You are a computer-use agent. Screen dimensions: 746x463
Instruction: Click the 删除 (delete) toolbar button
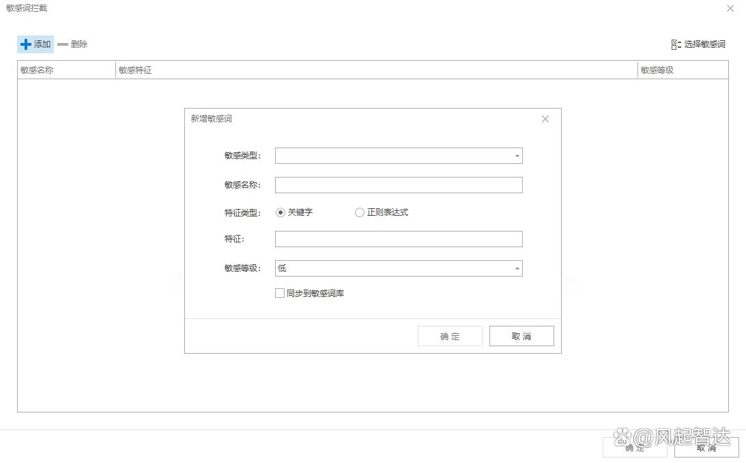(x=73, y=44)
